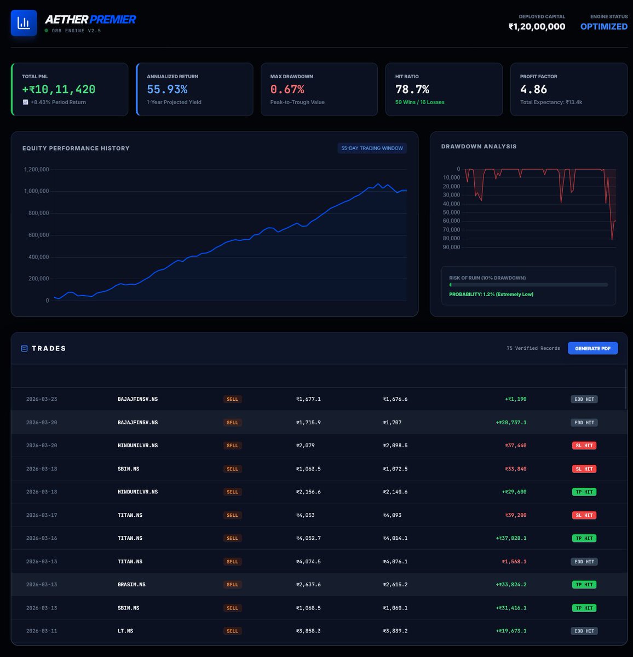
Task: Click the trades table scrollbar
Action: pyautogui.click(x=625, y=389)
